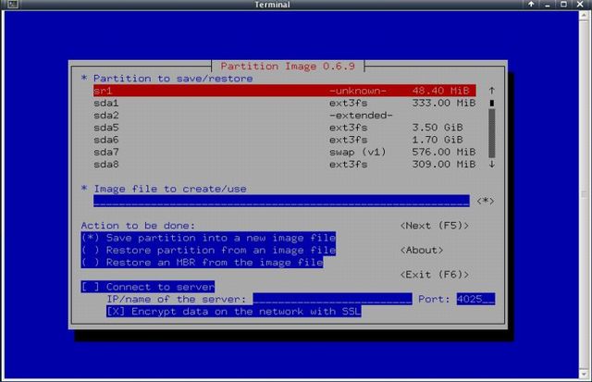Select the sda1 ext3fs partition
The width and height of the screenshot is (592, 382).
coord(284,103)
